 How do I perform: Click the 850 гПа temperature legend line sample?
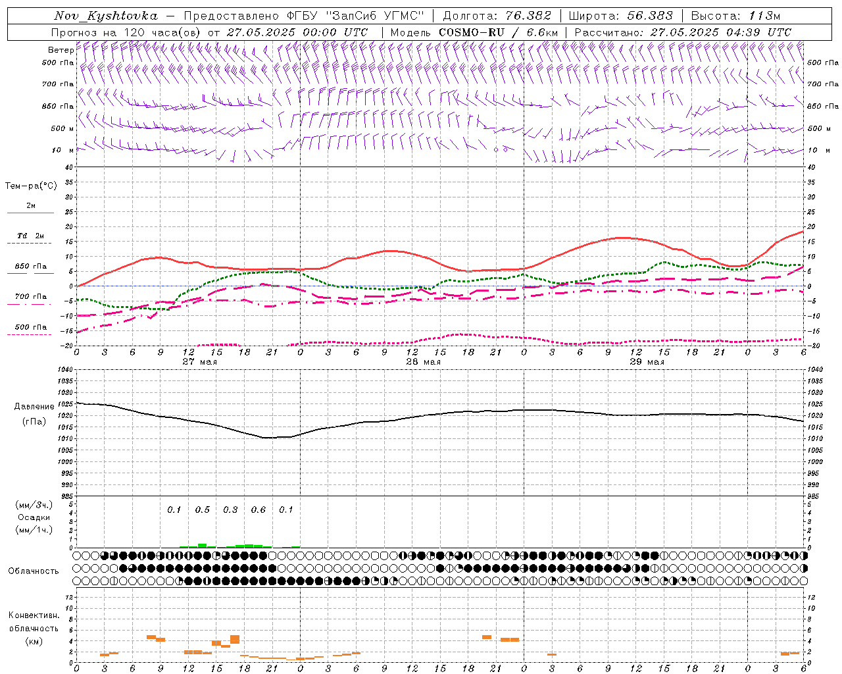pyautogui.click(x=30, y=273)
